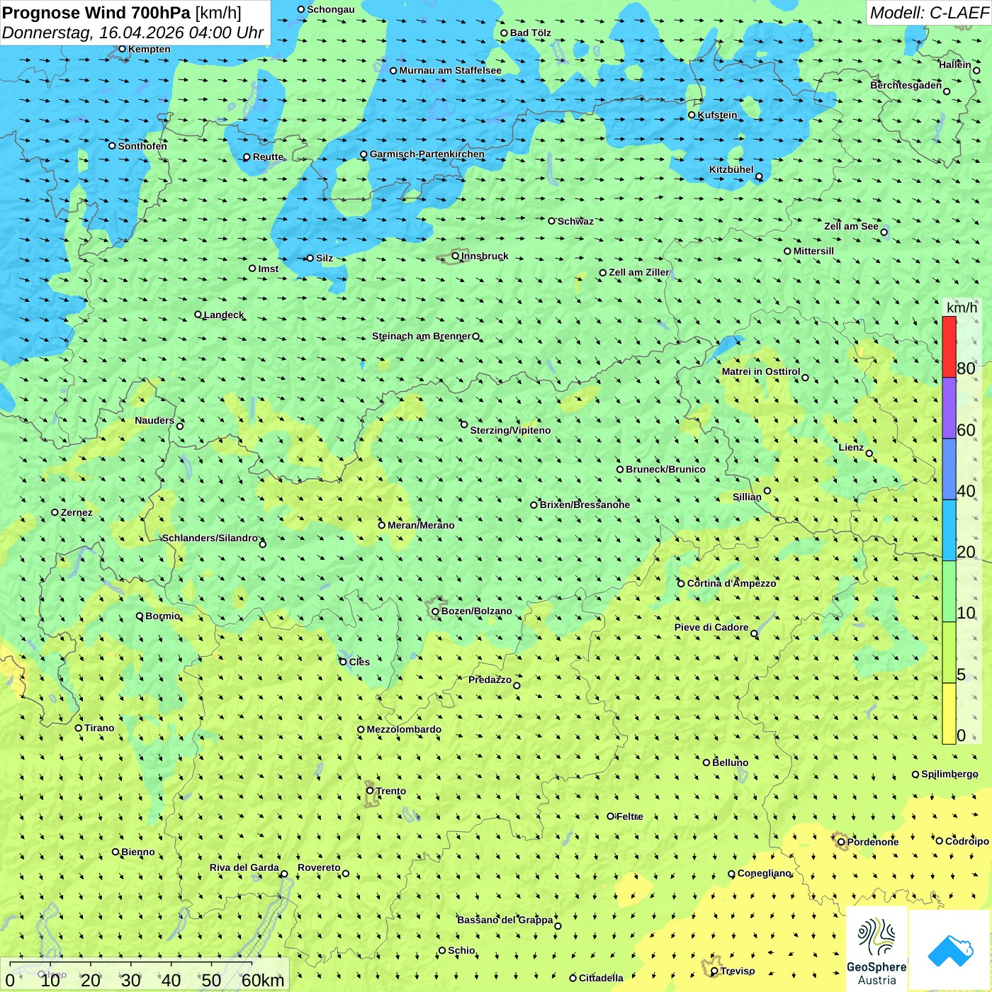Select the Garmisch-Partenkirchen label
This screenshot has height=992, width=992.
427,154
